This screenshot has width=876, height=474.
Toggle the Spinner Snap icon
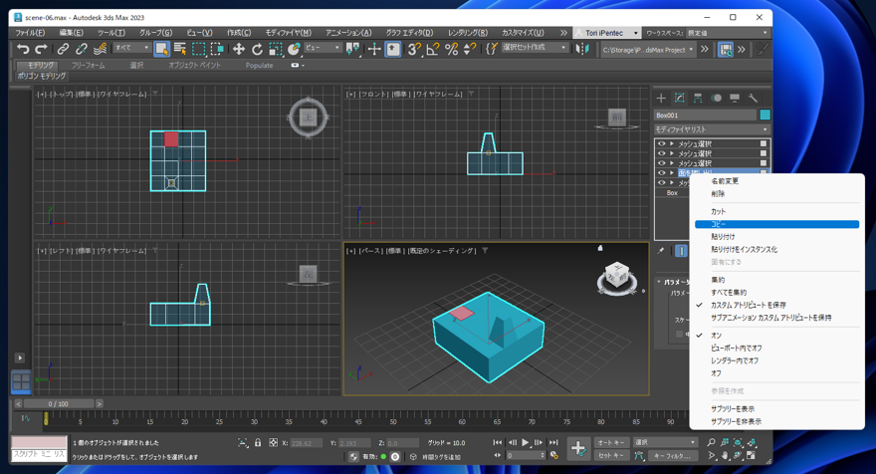pyautogui.click(x=470, y=49)
